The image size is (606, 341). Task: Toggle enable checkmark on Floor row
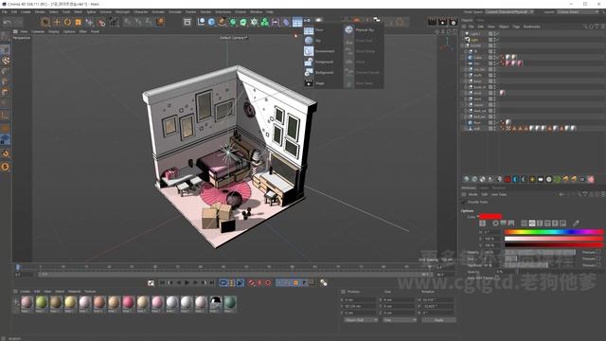pos(498,122)
